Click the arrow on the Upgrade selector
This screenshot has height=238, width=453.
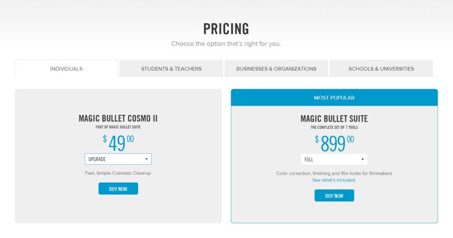coord(147,159)
